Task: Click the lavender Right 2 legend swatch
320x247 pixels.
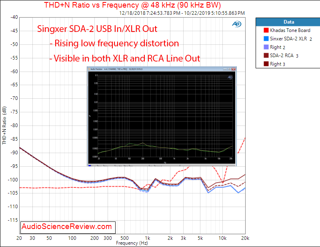Action: [x=266, y=47]
